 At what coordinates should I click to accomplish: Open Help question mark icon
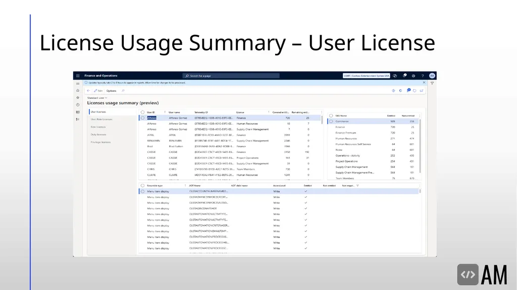pyautogui.click(x=423, y=76)
